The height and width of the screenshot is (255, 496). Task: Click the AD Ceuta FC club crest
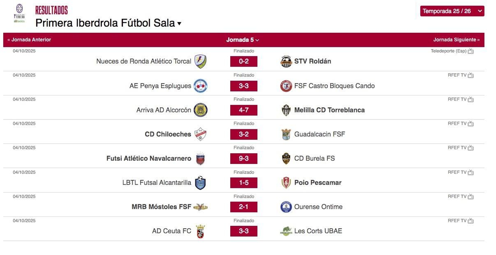[200, 231]
